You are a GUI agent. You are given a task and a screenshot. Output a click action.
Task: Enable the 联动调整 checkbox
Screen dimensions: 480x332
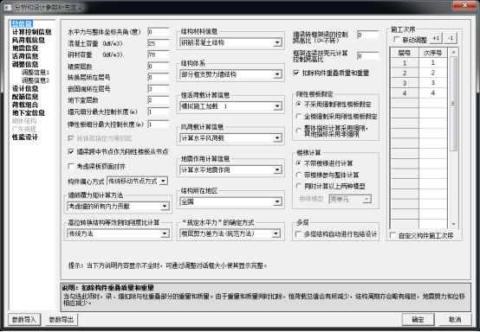(x=397, y=40)
